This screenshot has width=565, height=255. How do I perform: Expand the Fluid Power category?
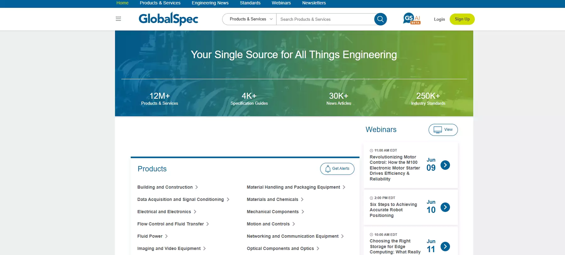tap(152, 236)
